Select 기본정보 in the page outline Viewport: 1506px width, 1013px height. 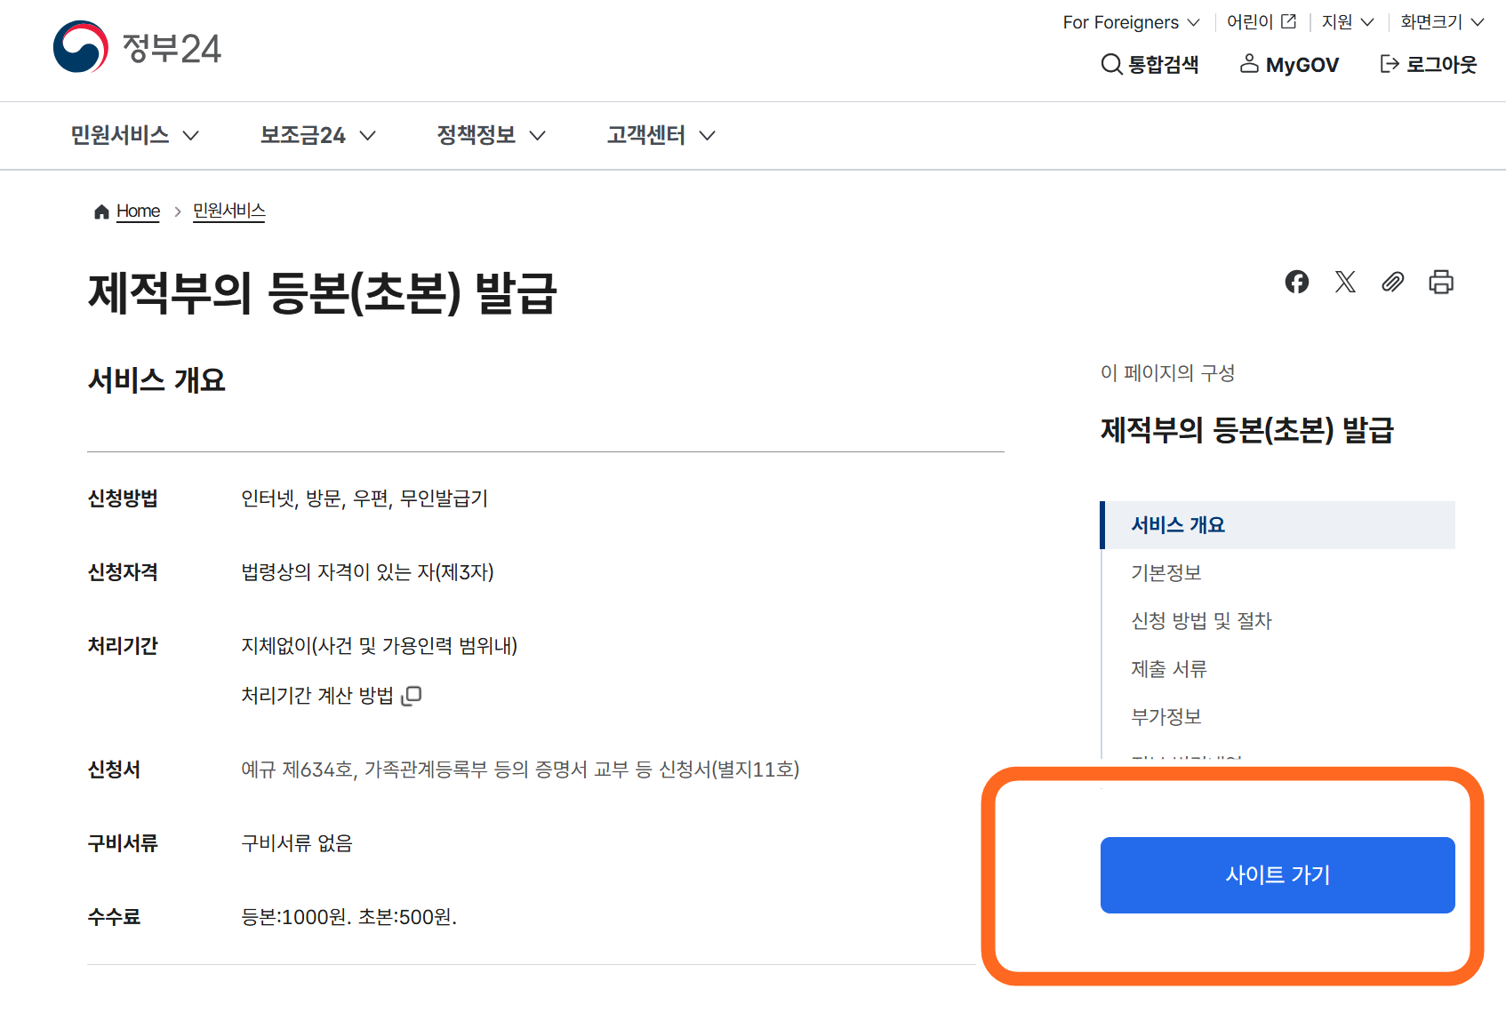click(x=1166, y=572)
